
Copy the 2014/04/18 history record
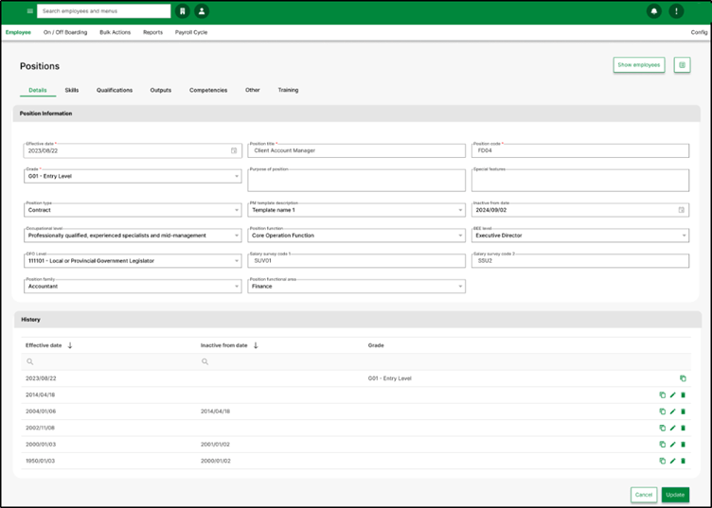point(663,395)
